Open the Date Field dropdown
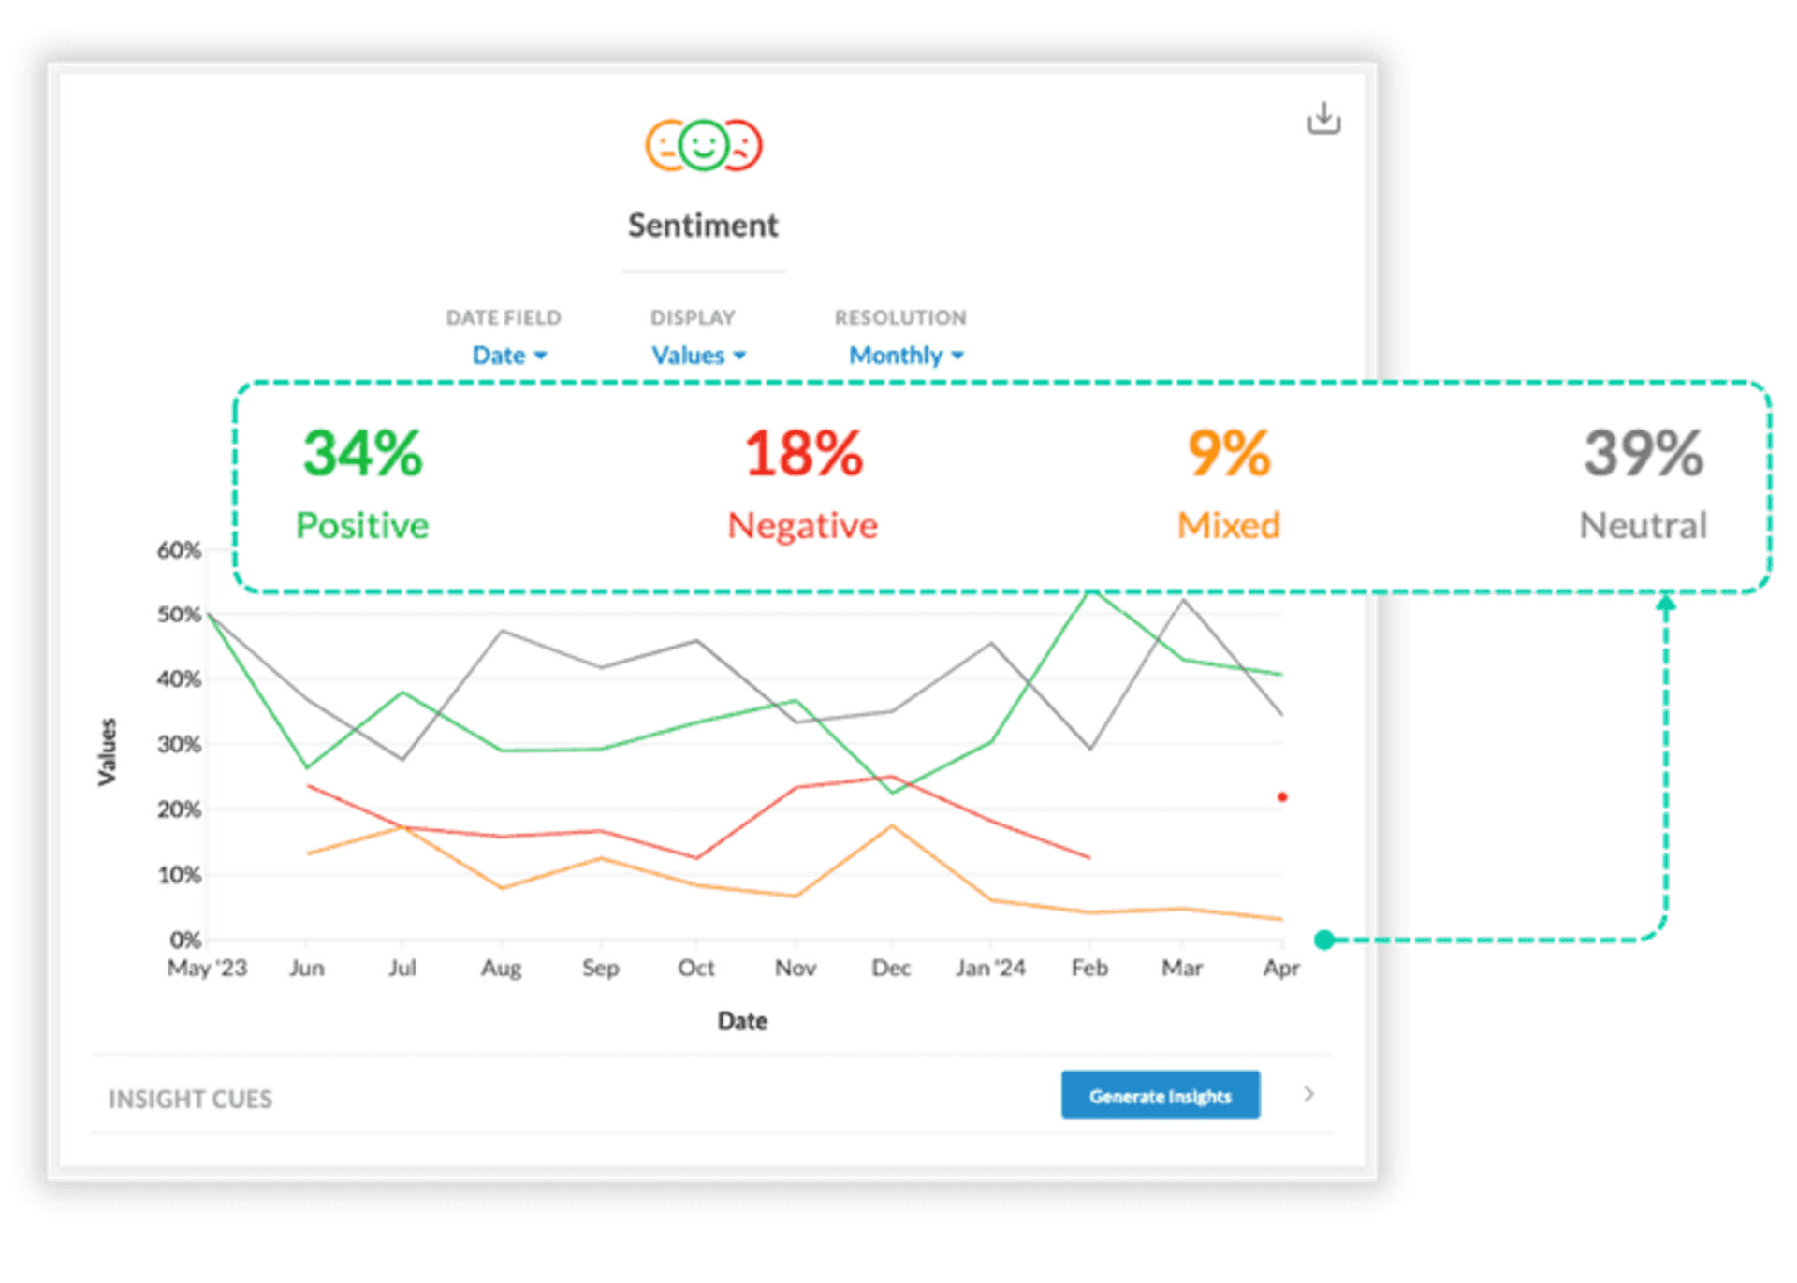Image resolution: width=1797 pixels, height=1283 pixels. click(510, 355)
